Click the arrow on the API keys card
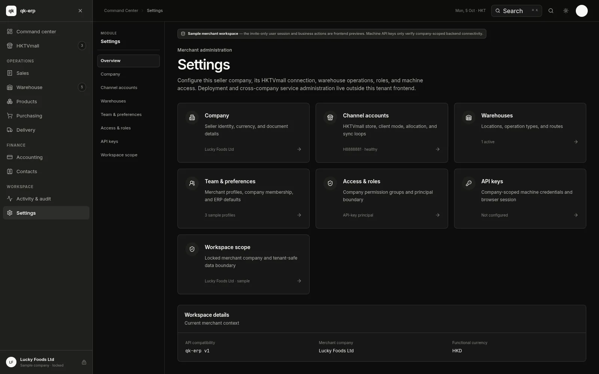599x374 pixels. [x=576, y=215]
